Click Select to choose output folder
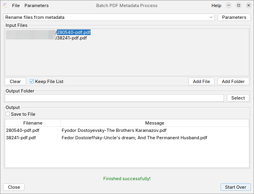 pos(238,98)
